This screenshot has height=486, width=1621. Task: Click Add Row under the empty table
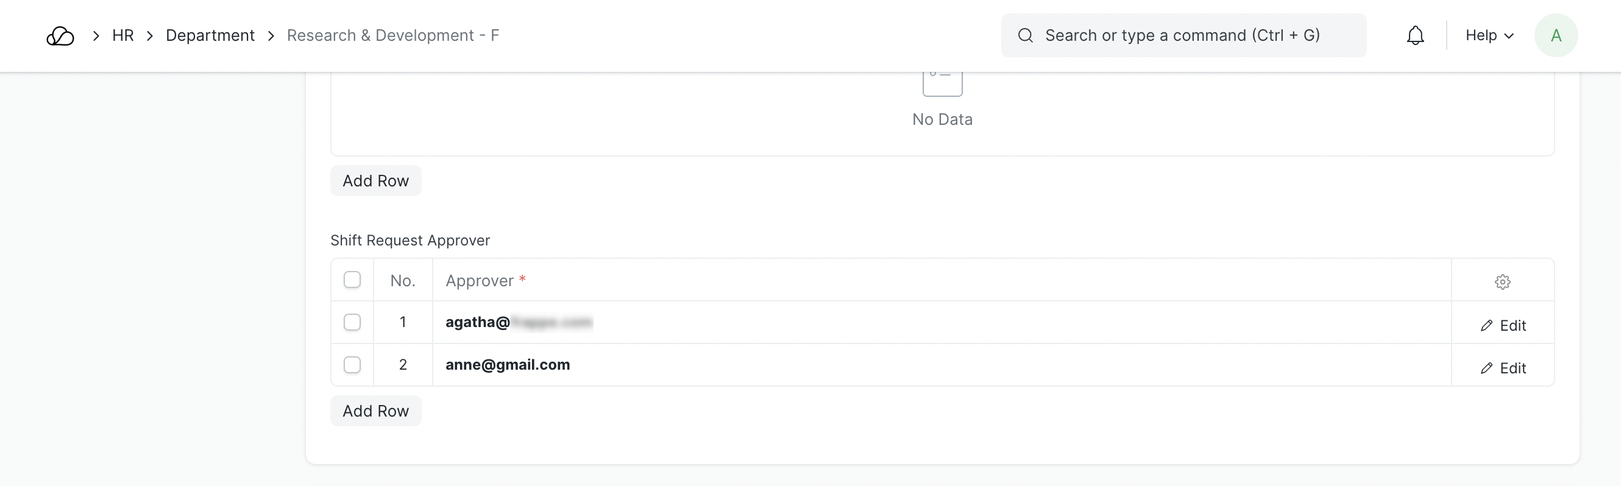click(375, 181)
